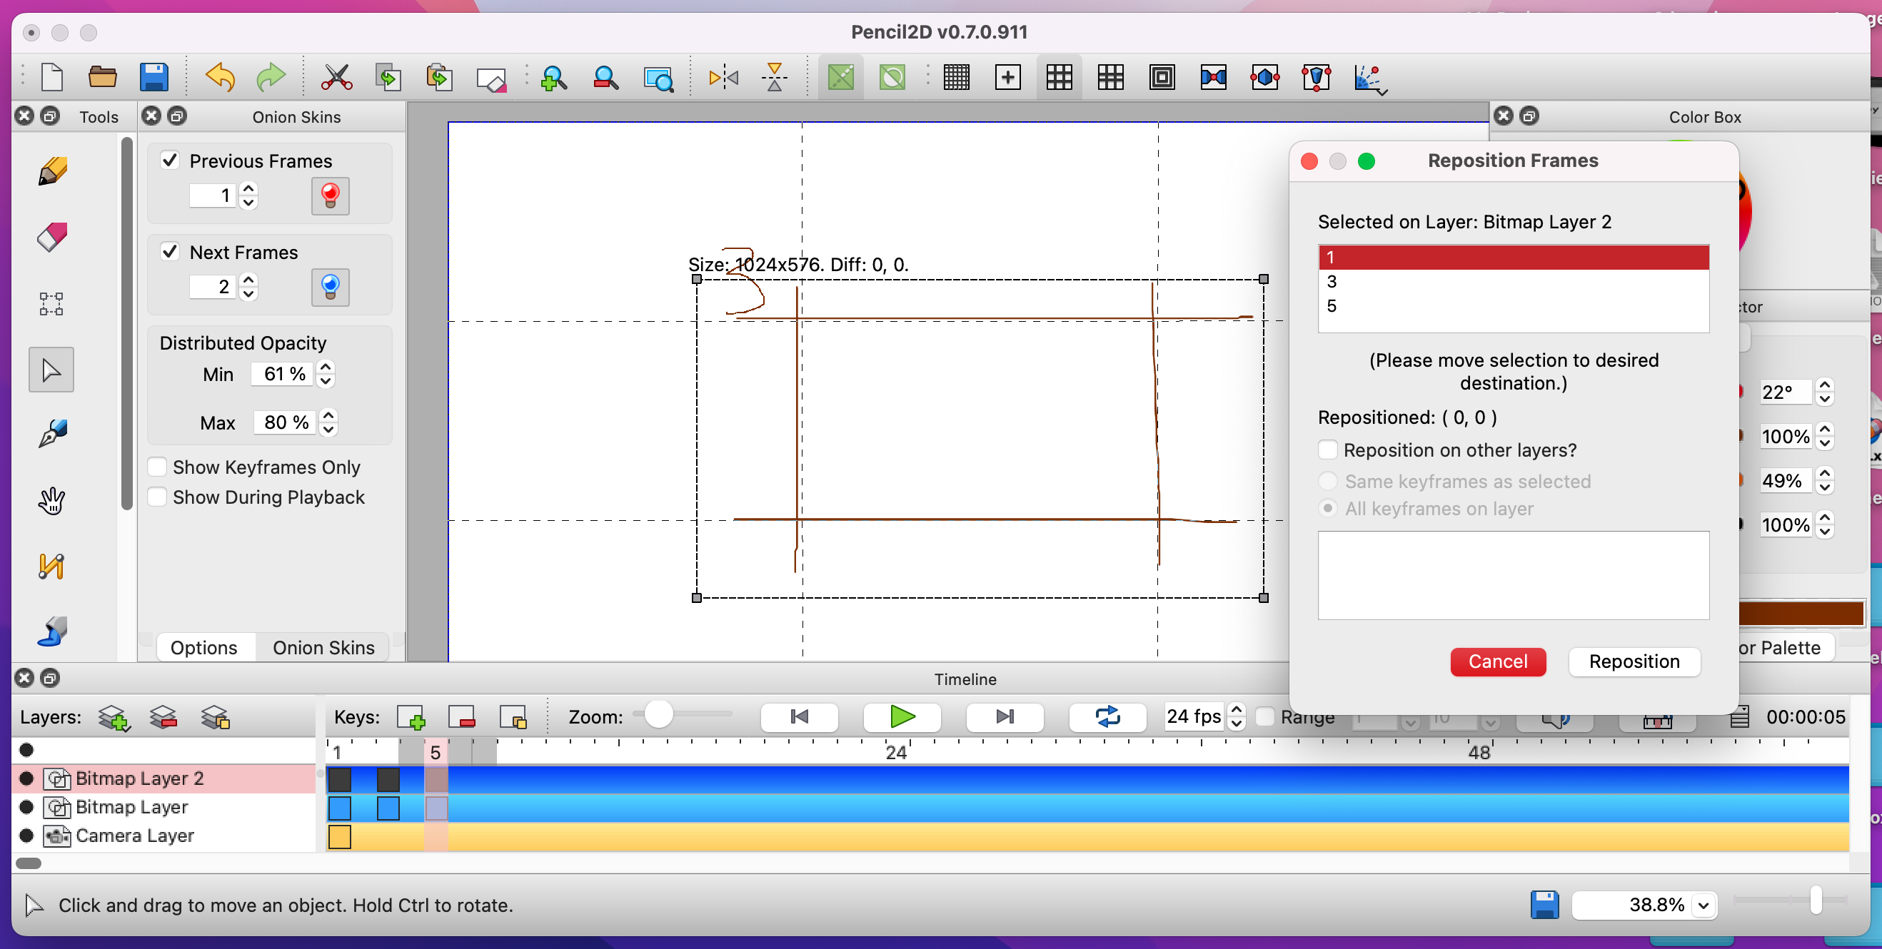Select the Pencil tool
Screen dimensions: 1882x949
tap(51, 172)
